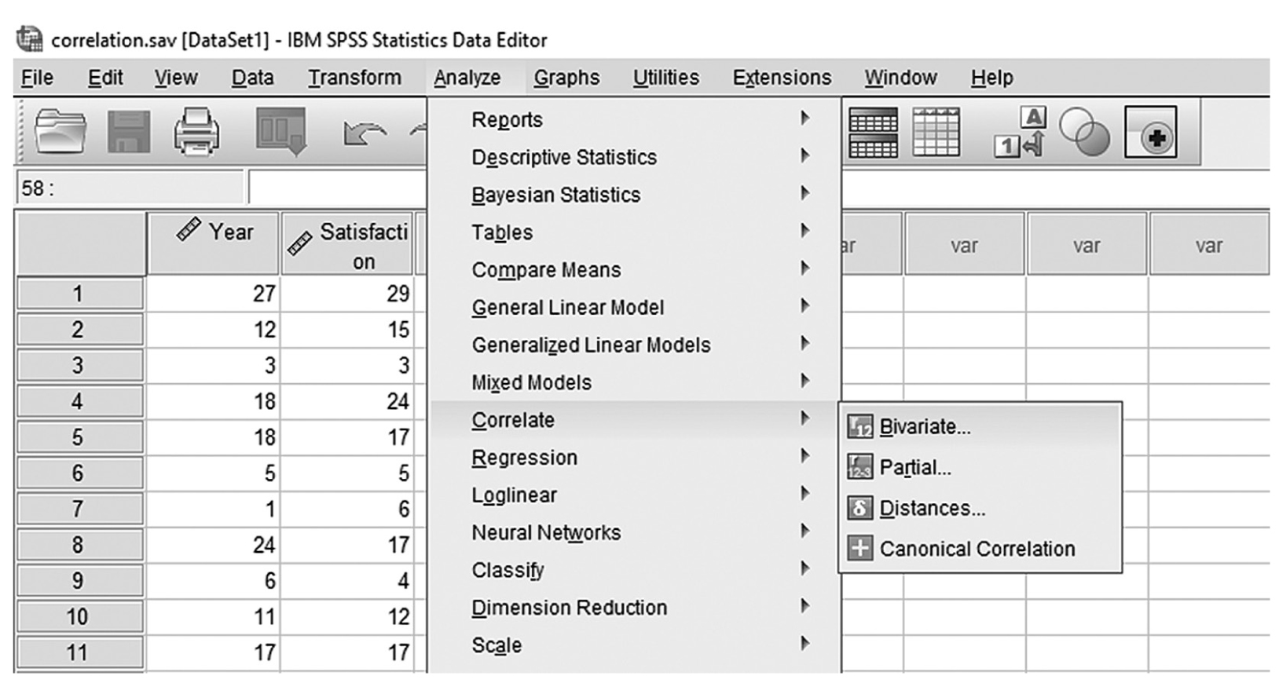Open the Help menu
The image size is (1279, 694).
coord(991,78)
